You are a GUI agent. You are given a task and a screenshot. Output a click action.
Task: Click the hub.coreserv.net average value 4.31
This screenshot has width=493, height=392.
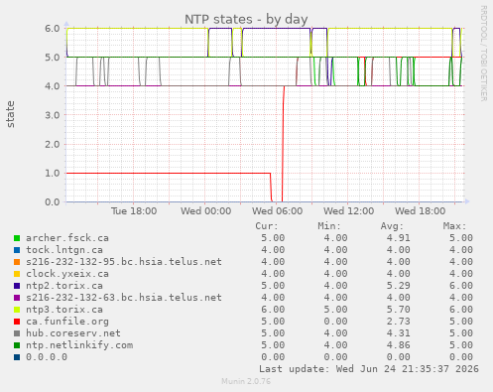pyautogui.click(x=398, y=333)
